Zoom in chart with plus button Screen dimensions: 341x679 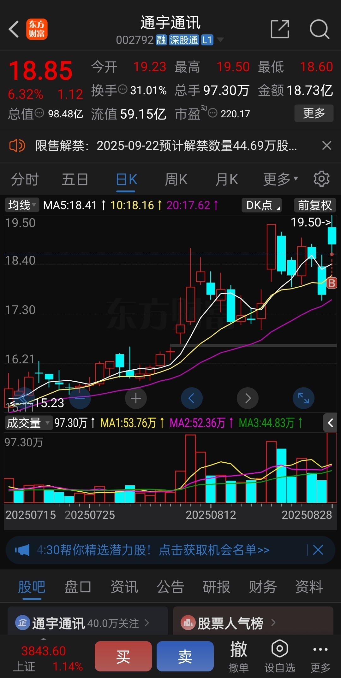click(x=136, y=398)
